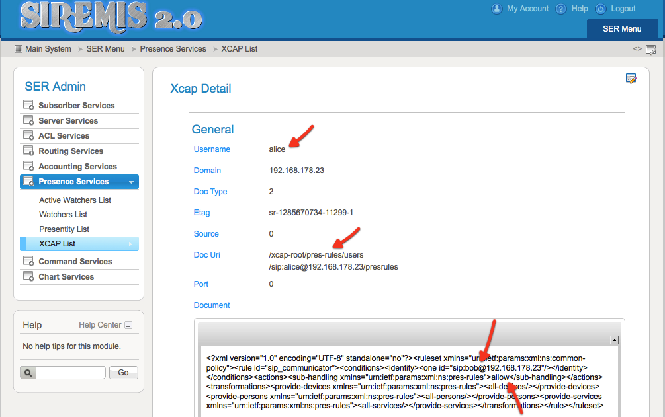Image resolution: width=665 pixels, height=417 pixels.
Task: Click the Main System breadcrumb icon
Action: tap(19, 49)
